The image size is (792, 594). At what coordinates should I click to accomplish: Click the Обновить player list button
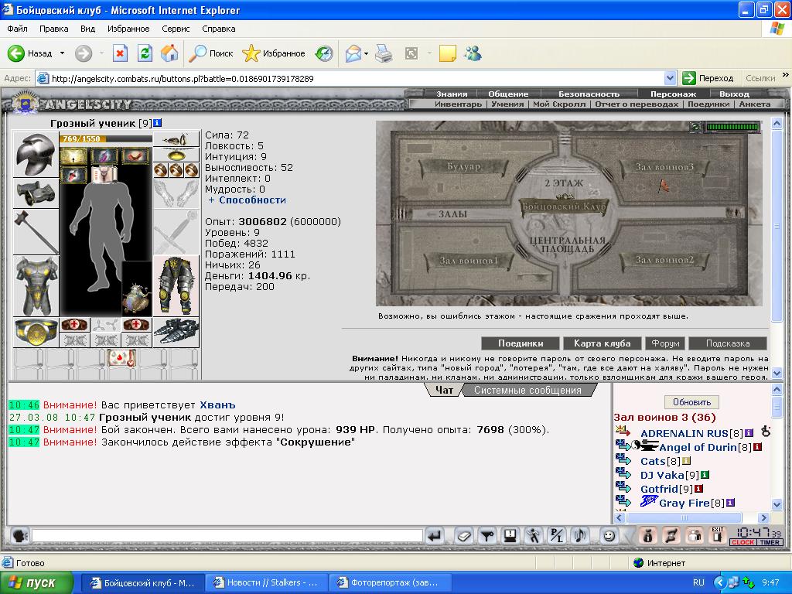[x=691, y=402]
